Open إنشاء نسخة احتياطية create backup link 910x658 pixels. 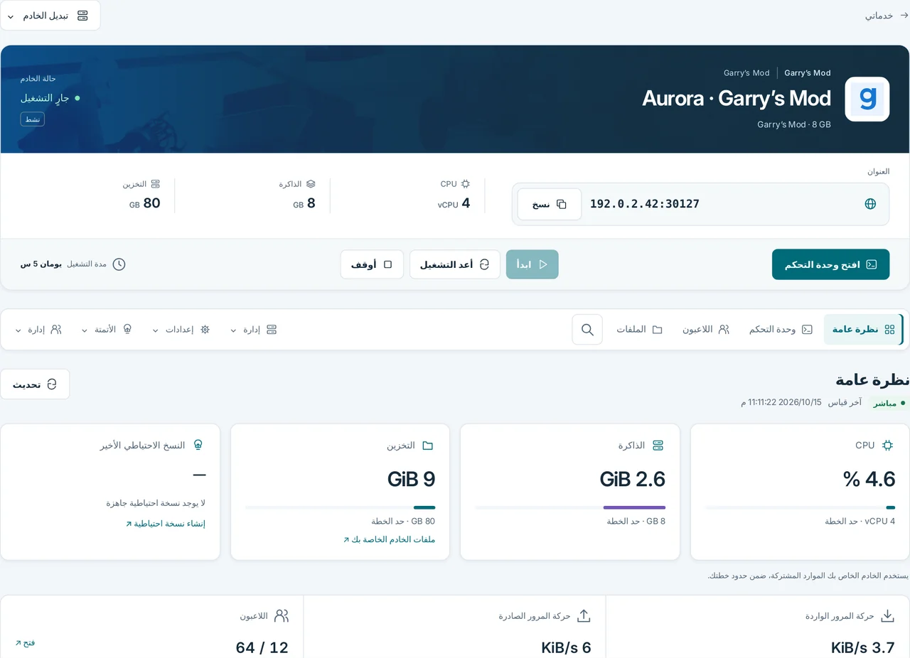point(166,524)
